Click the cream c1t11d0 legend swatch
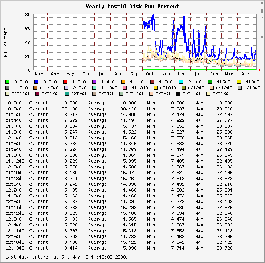This screenshot has height=263, width=265. [x=7, y=93]
